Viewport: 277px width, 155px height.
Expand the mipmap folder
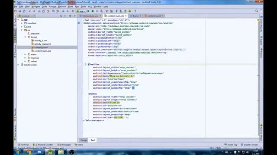tap(25, 58)
